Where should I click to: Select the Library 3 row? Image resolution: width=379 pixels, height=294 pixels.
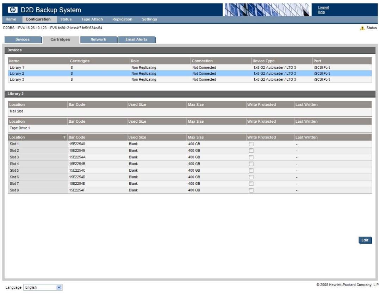tap(190, 79)
